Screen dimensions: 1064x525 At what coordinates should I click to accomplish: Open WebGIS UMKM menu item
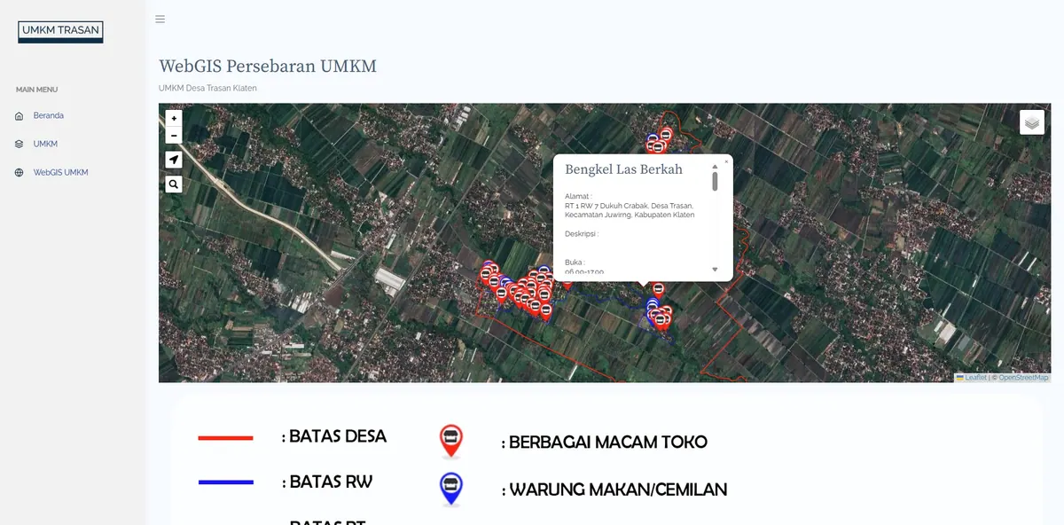pyautogui.click(x=61, y=172)
